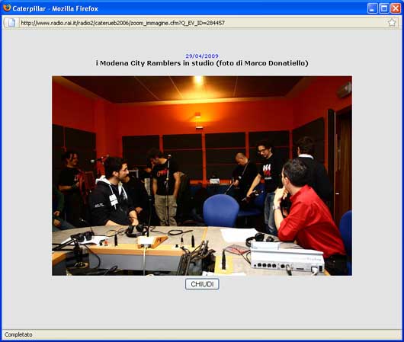Click the Firefox logo in the title bar
404x342 pixels.
click(x=7, y=8)
